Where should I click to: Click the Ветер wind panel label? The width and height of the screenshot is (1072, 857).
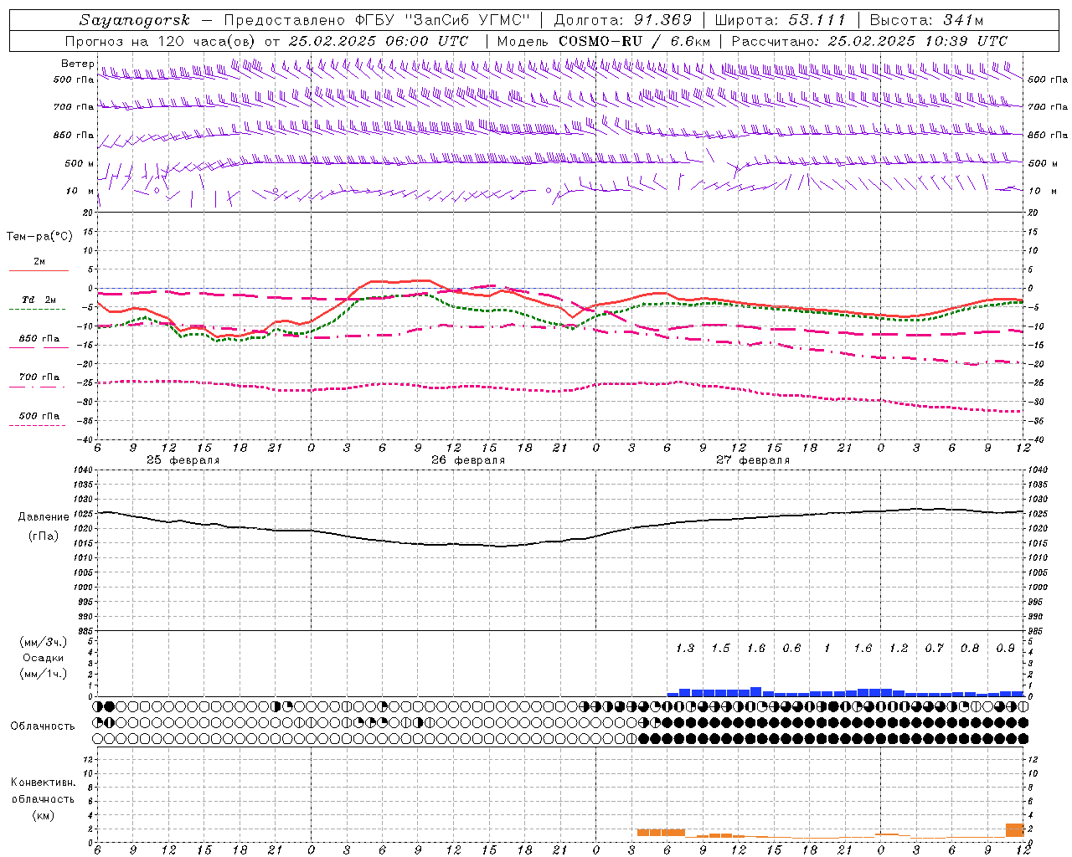[77, 64]
